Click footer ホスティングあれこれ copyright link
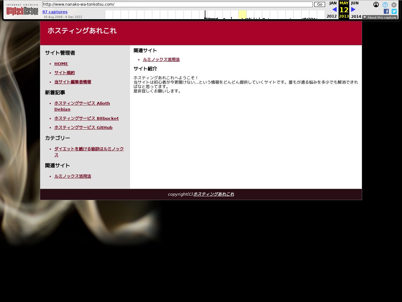The width and height of the screenshot is (402, 302). tap(214, 194)
